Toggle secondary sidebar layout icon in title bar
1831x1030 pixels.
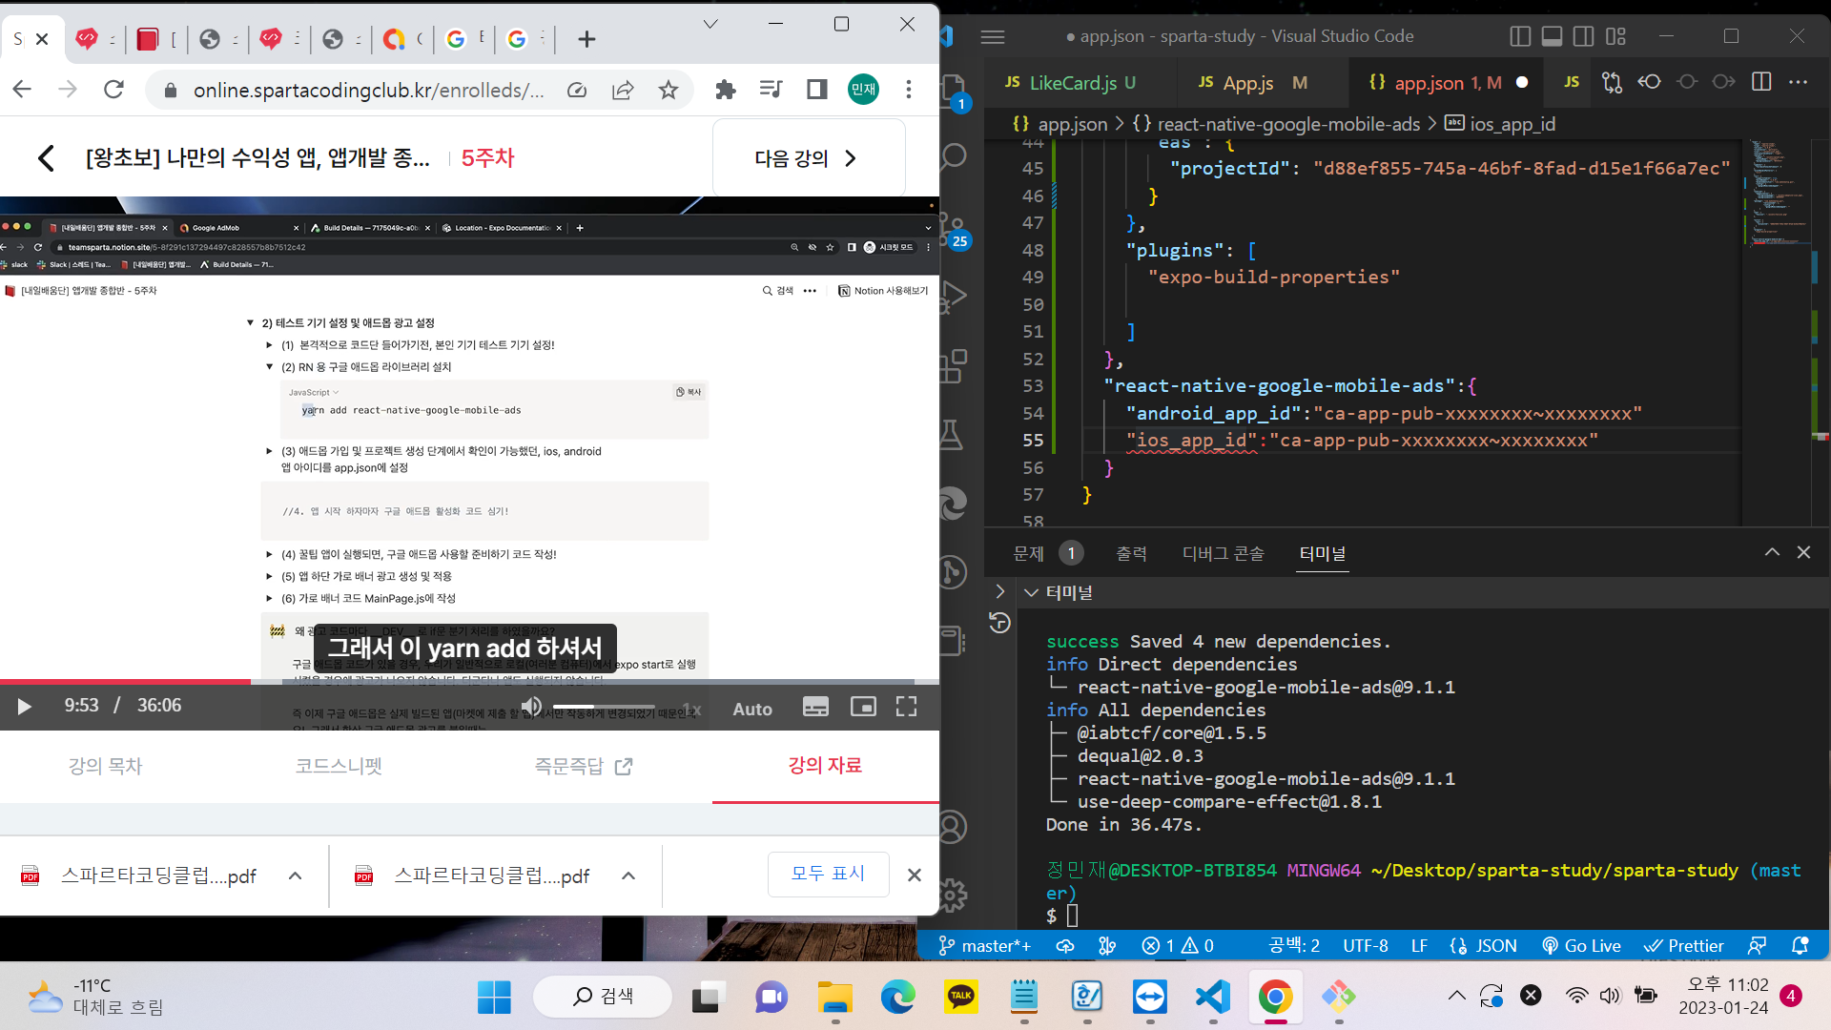click(1584, 36)
